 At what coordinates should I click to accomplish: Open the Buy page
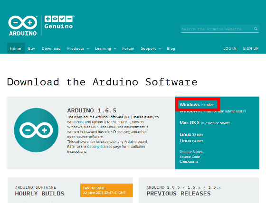[31, 48]
